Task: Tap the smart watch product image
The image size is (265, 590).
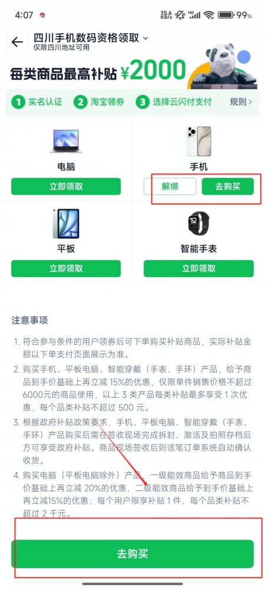Action: [x=198, y=223]
